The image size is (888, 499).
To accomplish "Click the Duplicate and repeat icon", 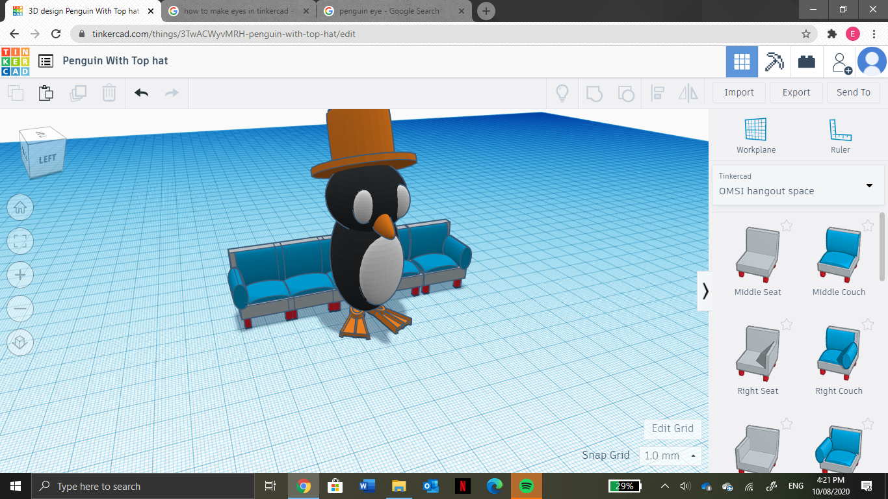I will pyautogui.click(x=77, y=93).
